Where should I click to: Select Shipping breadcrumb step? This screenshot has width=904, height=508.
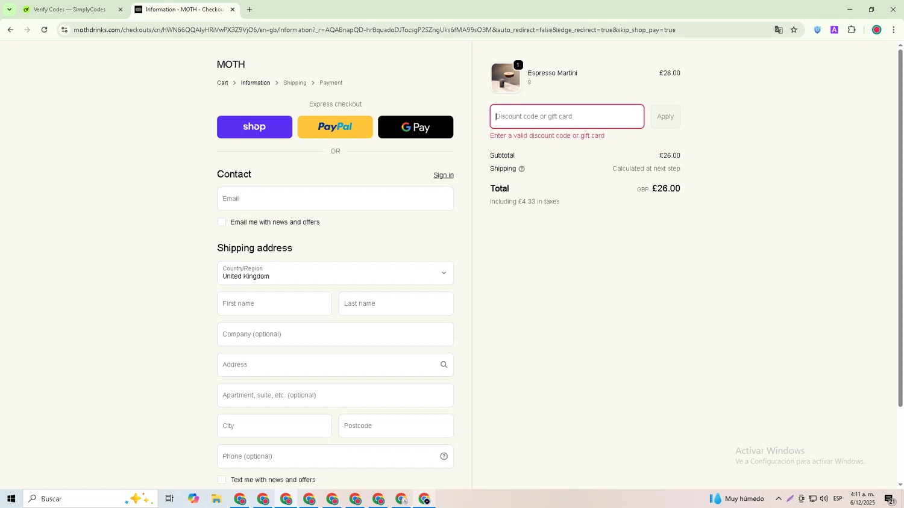click(x=295, y=83)
